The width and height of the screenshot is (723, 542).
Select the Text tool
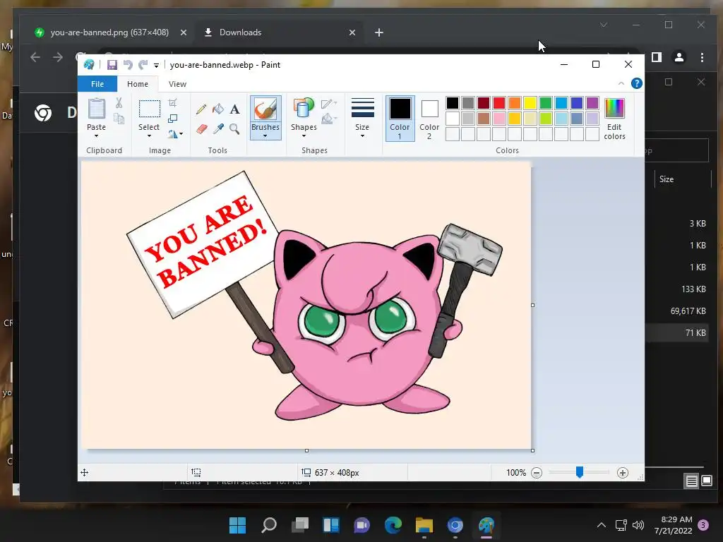pos(234,109)
